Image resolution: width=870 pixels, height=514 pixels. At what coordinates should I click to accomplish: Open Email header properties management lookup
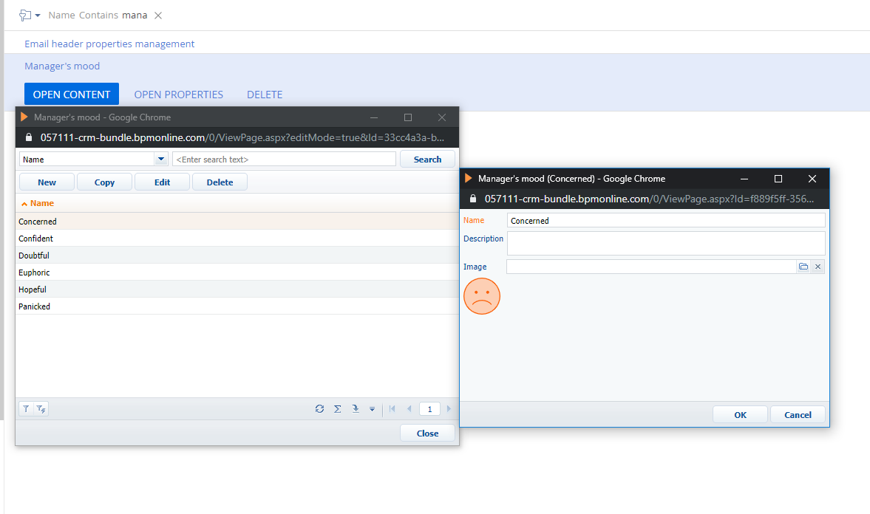coord(109,44)
